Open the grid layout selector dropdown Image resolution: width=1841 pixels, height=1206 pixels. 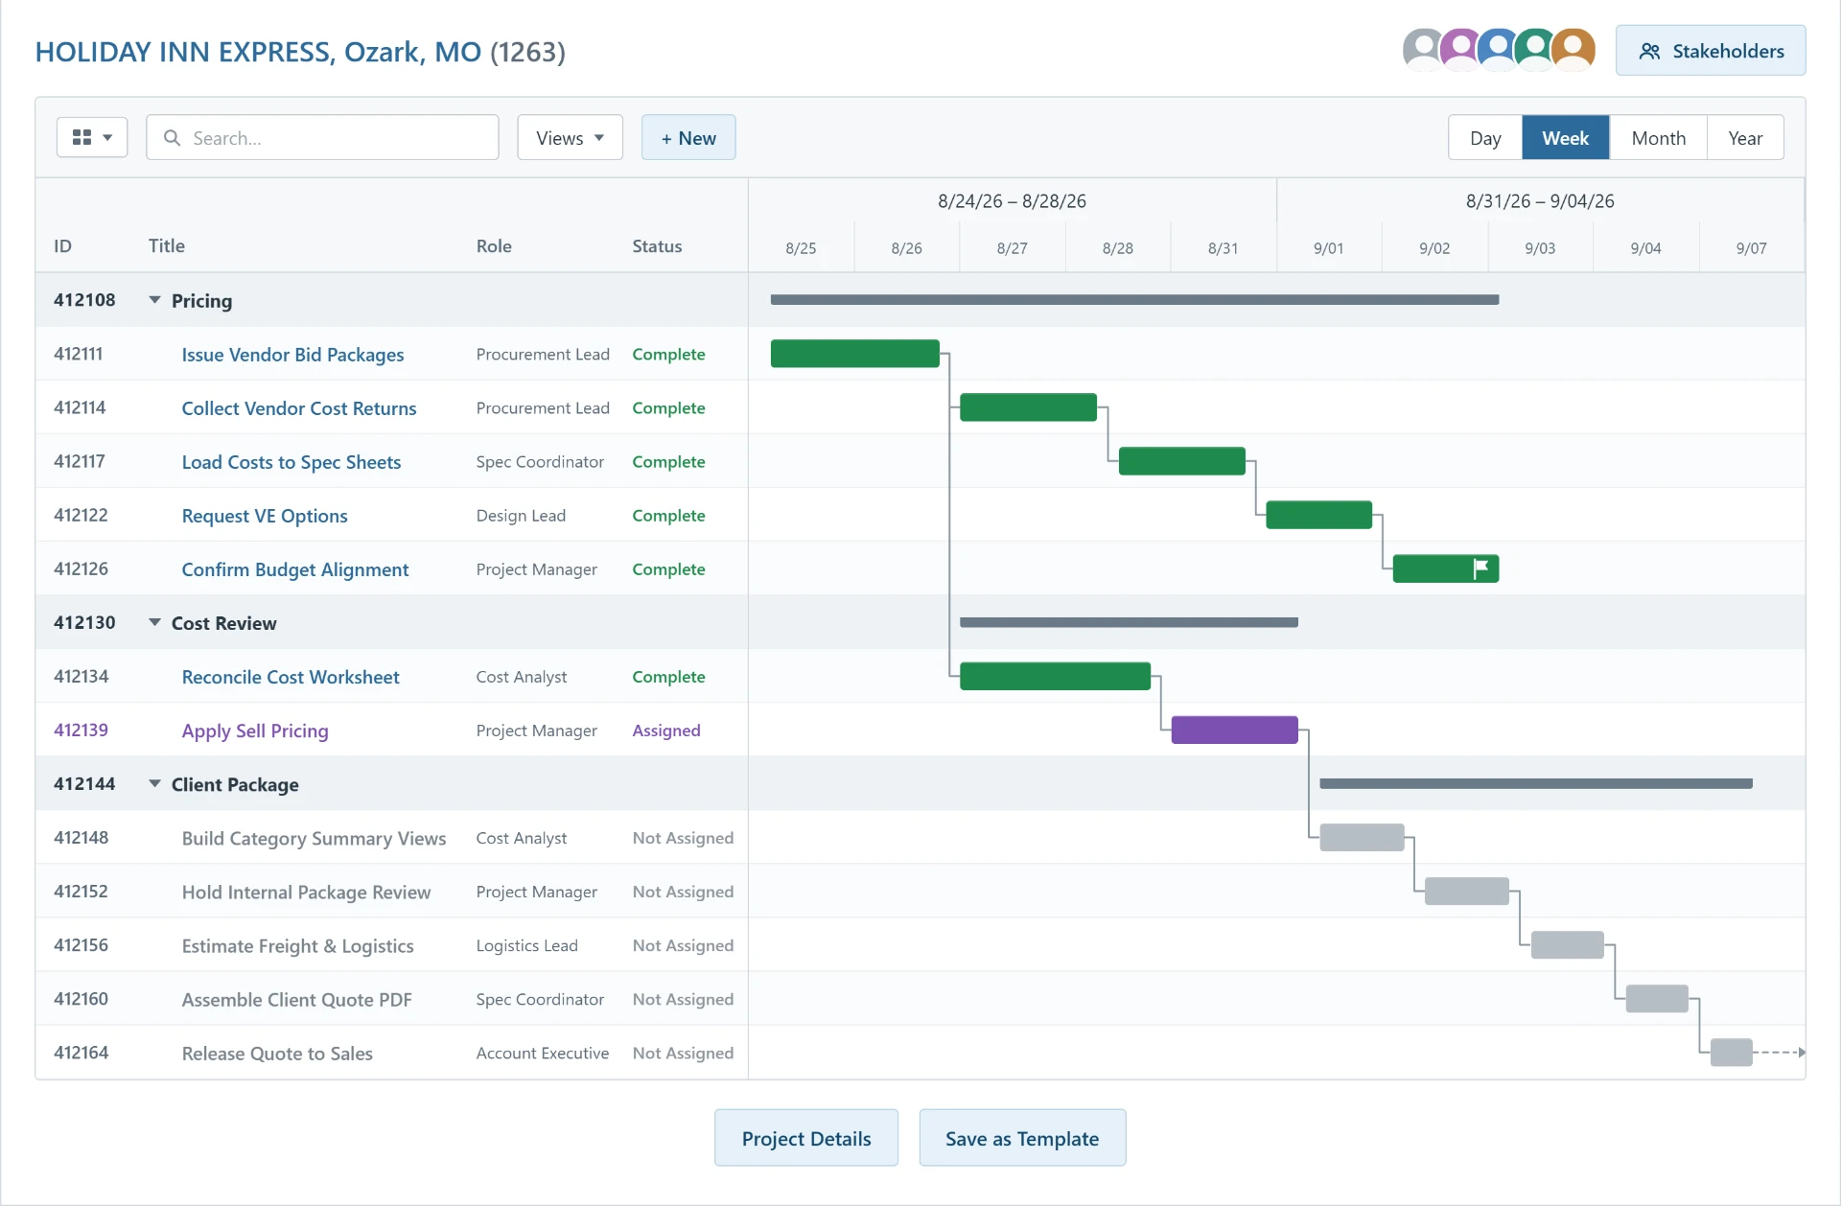pyautogui.click(x=92, y=137)
